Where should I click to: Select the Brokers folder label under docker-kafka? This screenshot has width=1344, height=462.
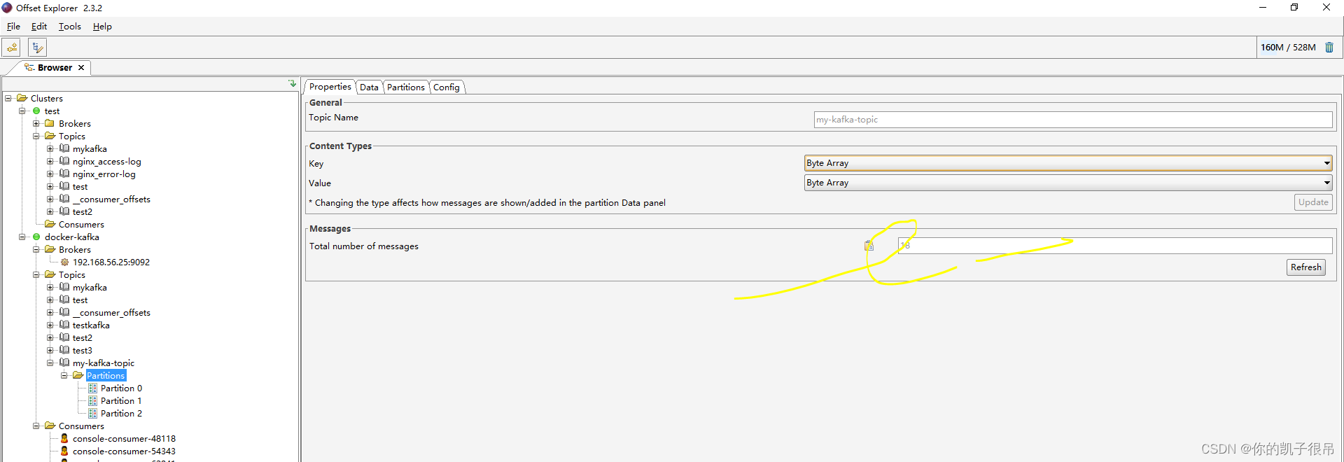tap(75, 250)
